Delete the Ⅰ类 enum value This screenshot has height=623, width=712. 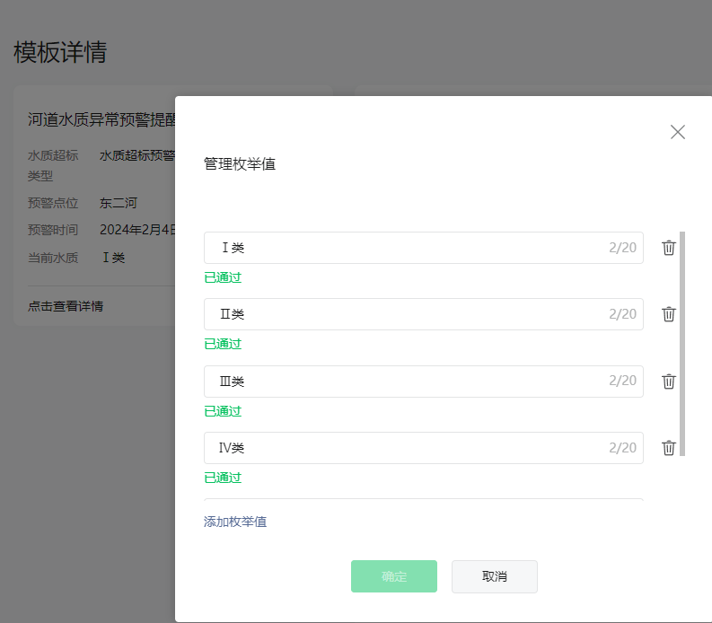(668, 248)
